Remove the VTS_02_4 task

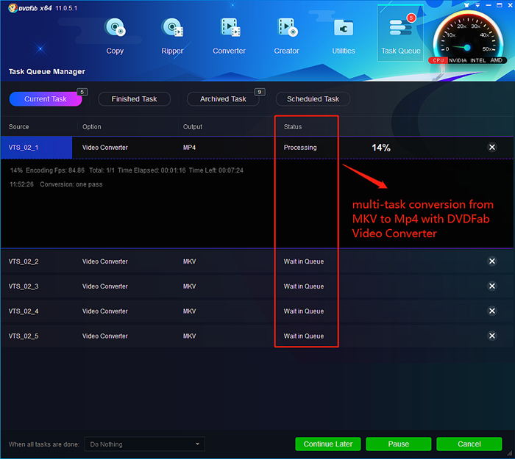pos(491,311)
